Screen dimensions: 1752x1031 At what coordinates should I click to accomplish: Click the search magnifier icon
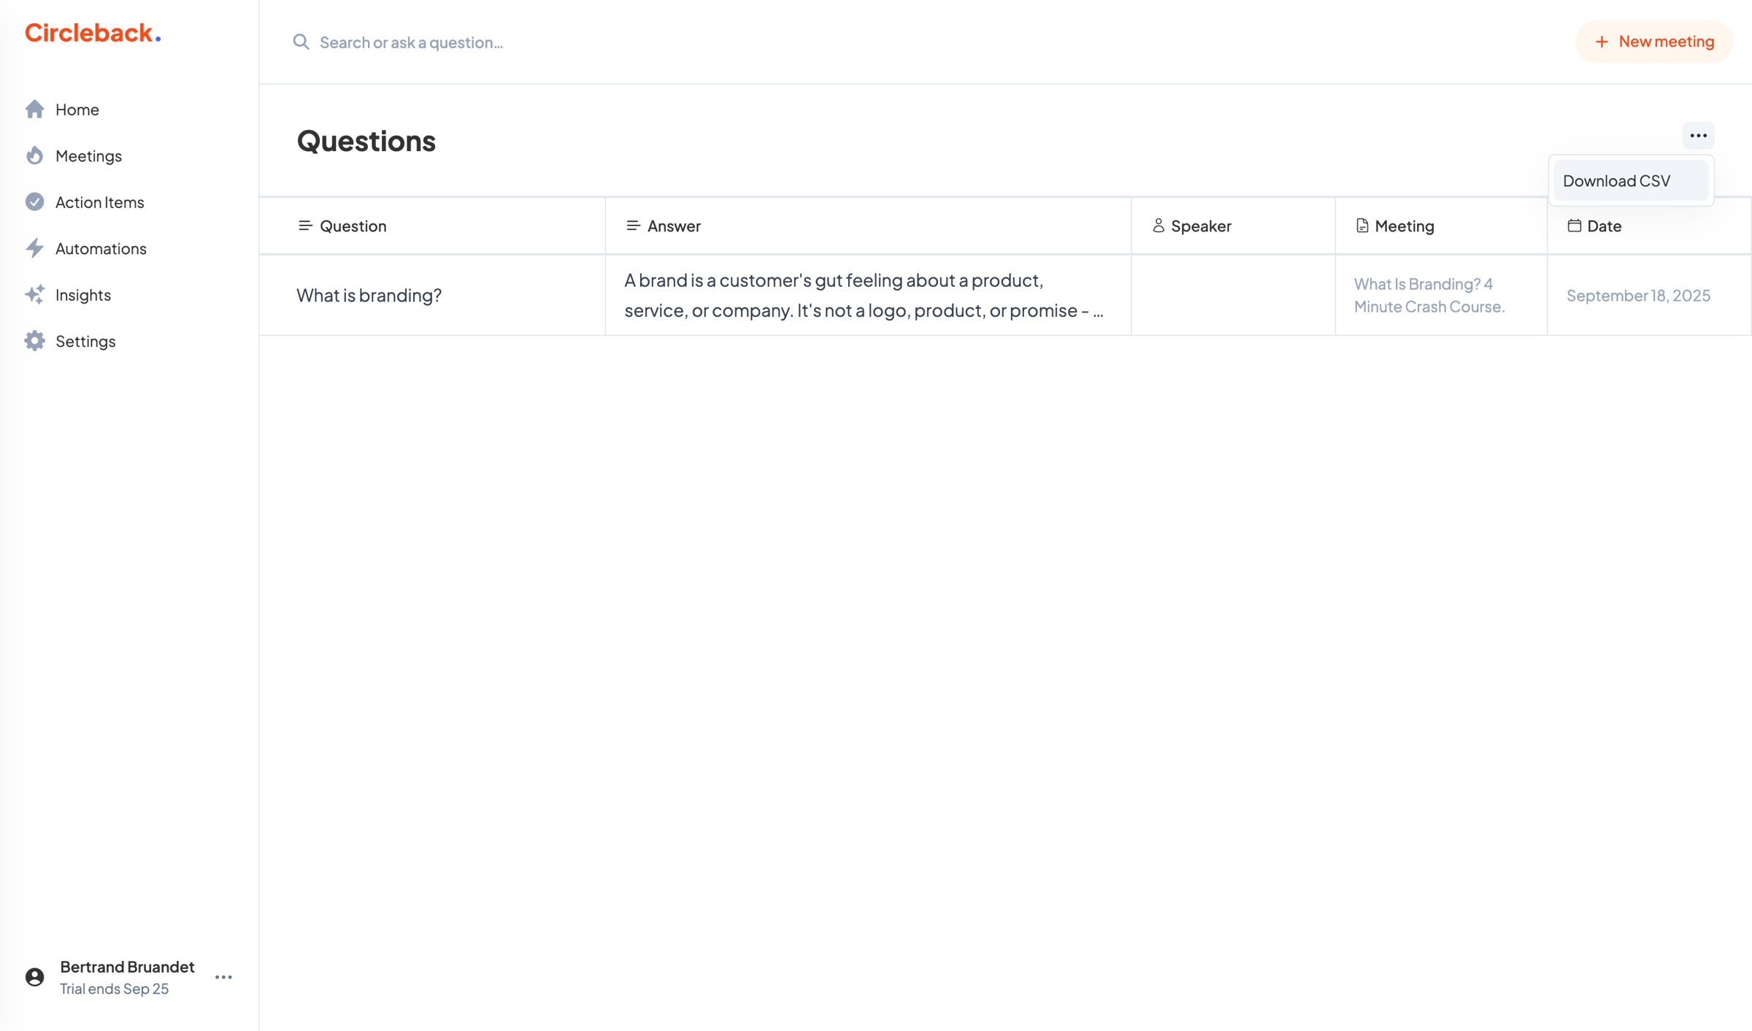coord(301,42)
